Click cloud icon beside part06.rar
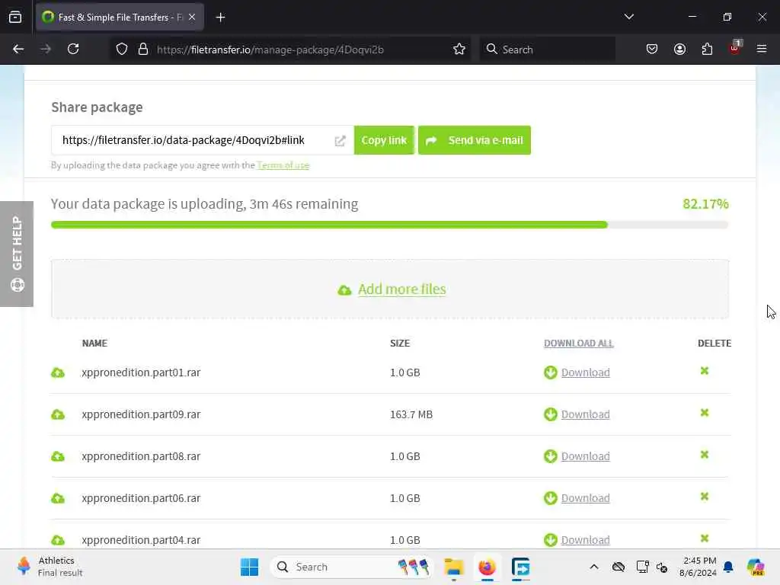 pos(58,498)
